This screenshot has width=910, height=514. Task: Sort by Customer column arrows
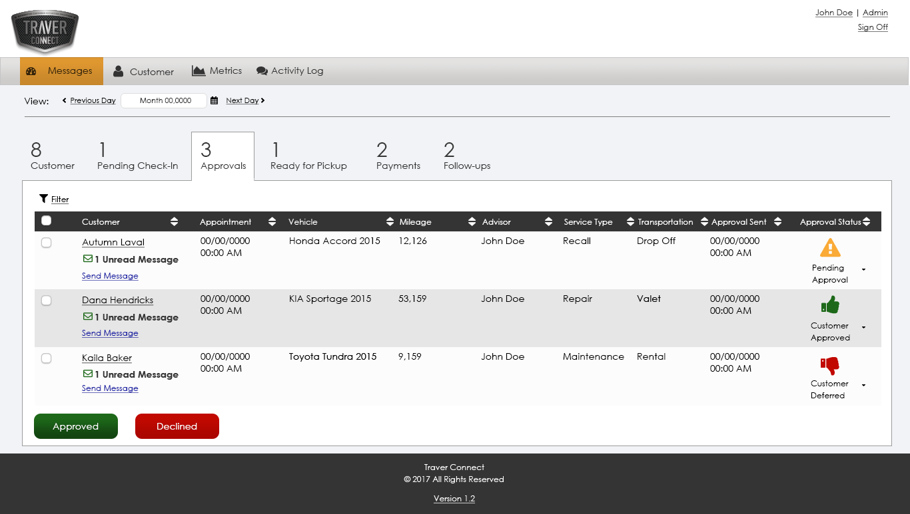click(x=174, y=221)
